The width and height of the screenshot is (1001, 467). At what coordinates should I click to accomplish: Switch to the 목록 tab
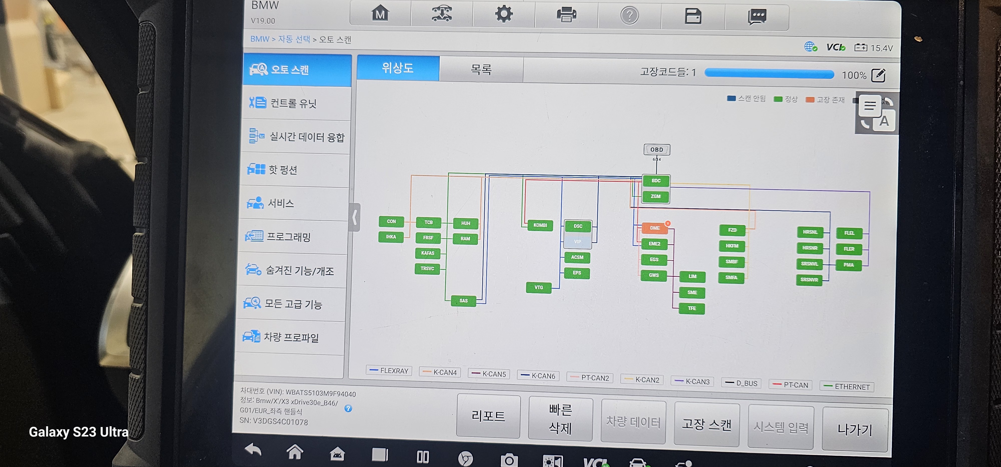[x=481, y=69]
